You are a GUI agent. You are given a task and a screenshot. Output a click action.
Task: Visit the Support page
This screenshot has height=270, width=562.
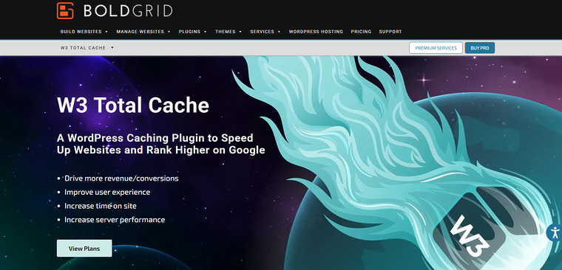click(x=390, y=32)
